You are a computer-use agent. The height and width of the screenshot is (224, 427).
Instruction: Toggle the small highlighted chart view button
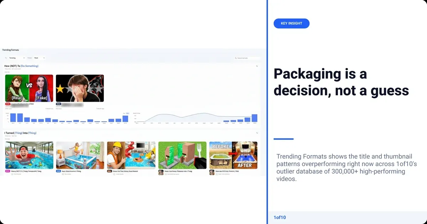pyautogui.click(x=128, y=113)
